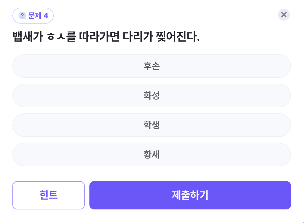Click the ㅎㅅ blank in the question sentence
Viewport: 304px width, 223px height.
(54, 38)
